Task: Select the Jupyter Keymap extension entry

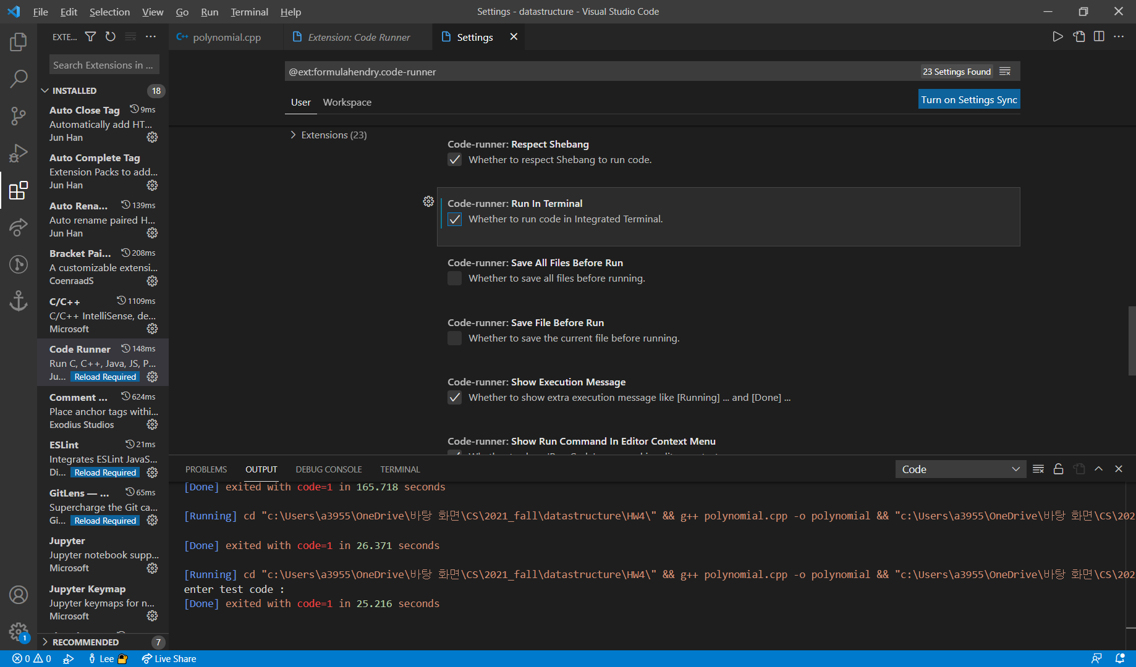Action: (x=103, y=602)
